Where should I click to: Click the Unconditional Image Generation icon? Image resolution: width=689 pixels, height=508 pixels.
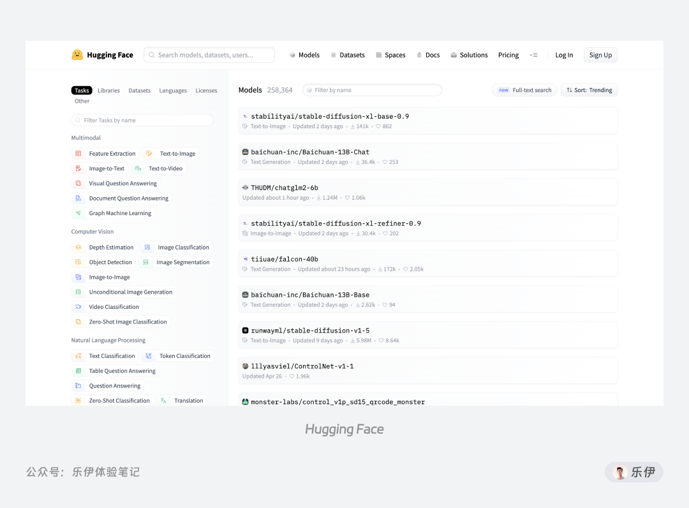(78, 292)
